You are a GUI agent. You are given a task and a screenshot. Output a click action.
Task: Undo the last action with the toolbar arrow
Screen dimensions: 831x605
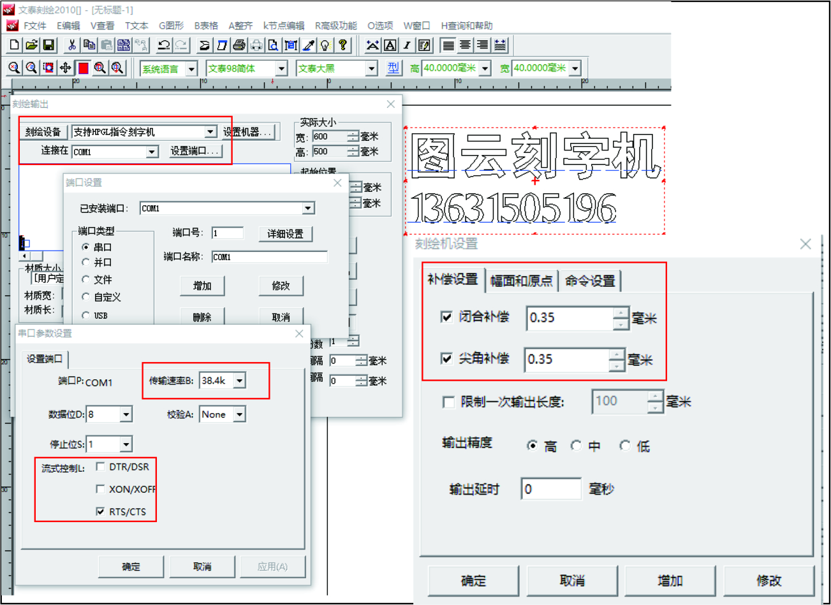coord(164,45)
